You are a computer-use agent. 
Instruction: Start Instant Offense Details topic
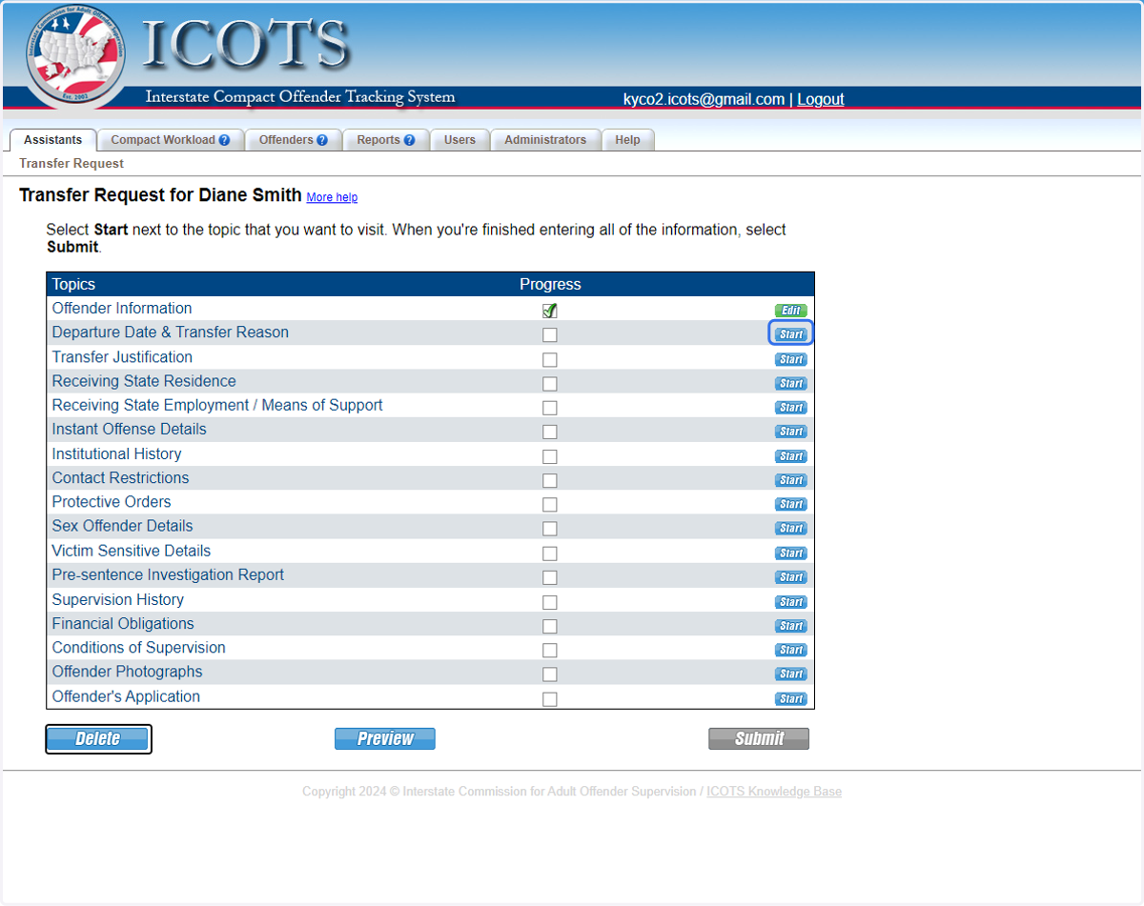790,432
